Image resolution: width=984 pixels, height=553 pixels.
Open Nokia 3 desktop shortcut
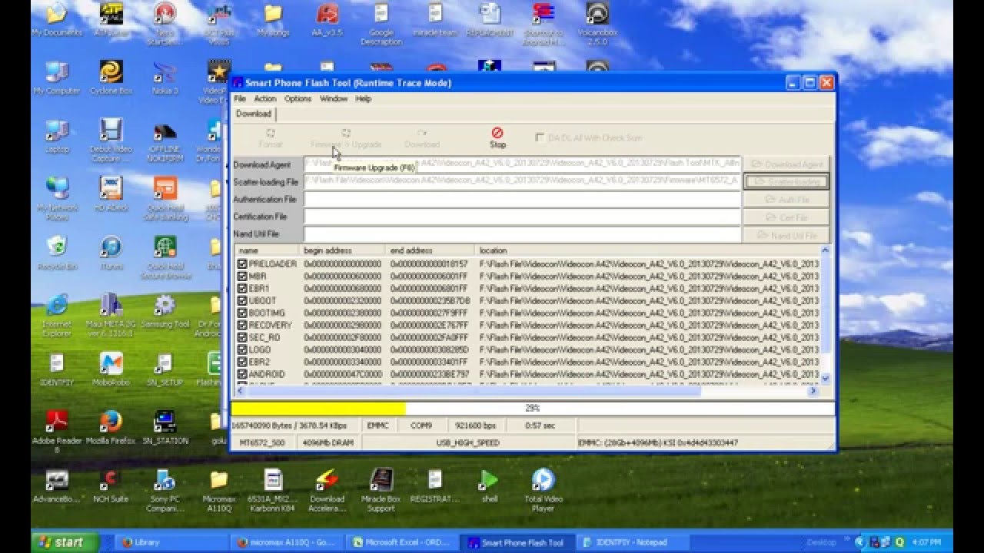[165, 79]
